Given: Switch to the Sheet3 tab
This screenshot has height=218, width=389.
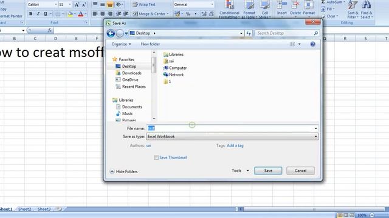Looking at the screenshot, I should pos(44,209).
